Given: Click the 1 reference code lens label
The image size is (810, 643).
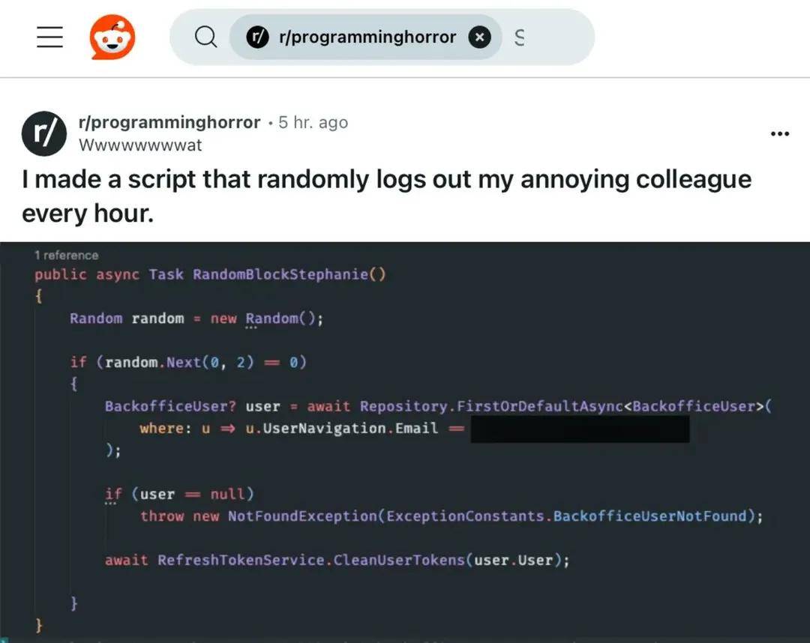Looking at the screenshot, I should click(66, 255).
